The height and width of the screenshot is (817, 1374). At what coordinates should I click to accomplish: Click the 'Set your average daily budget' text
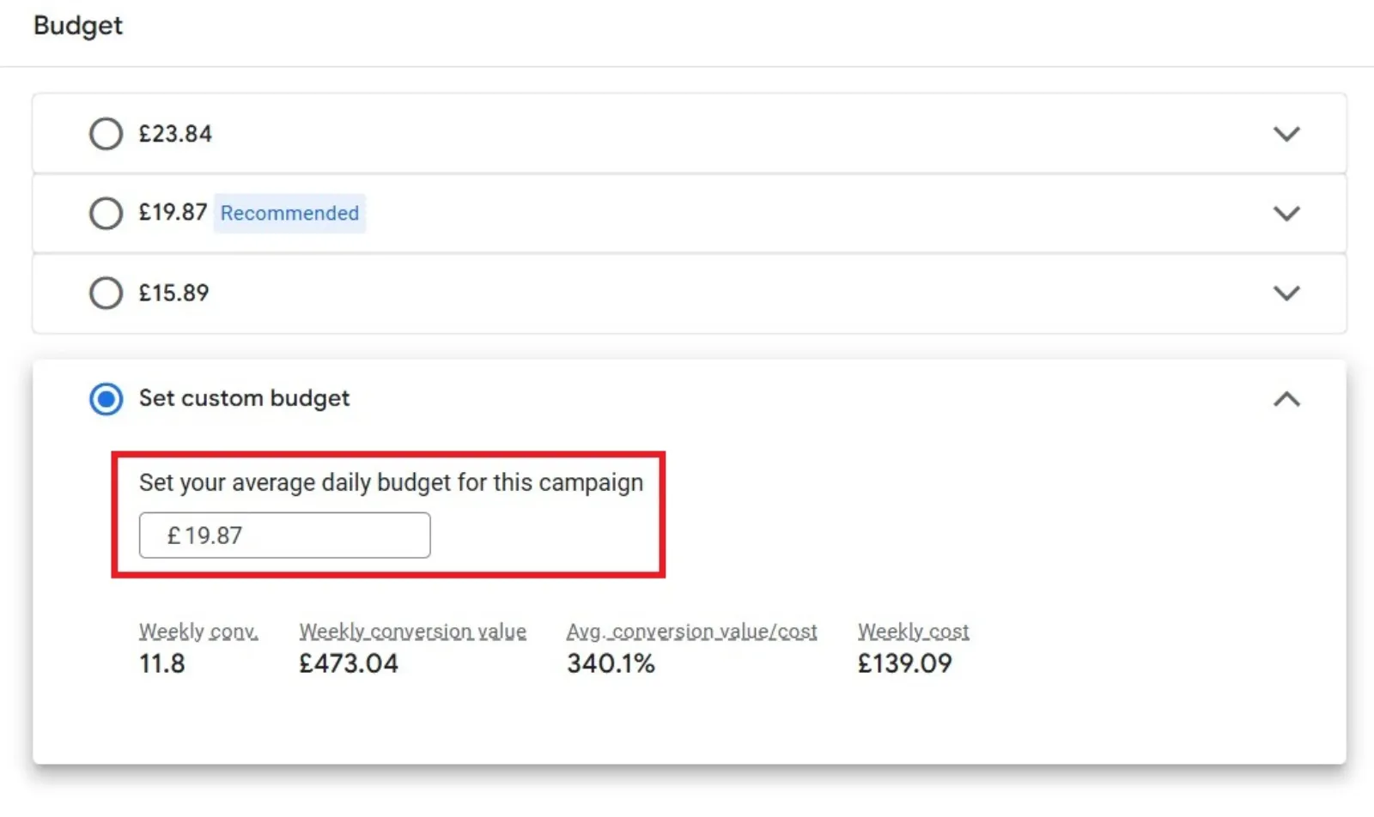tap(391, 482)
